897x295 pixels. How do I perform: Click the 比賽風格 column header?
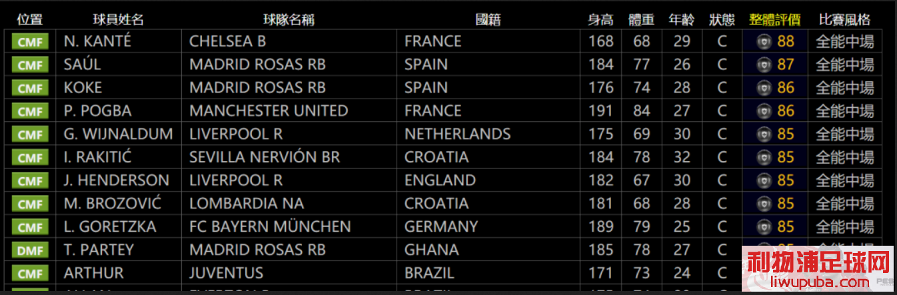pyautogui.click(x=844, y=19)
